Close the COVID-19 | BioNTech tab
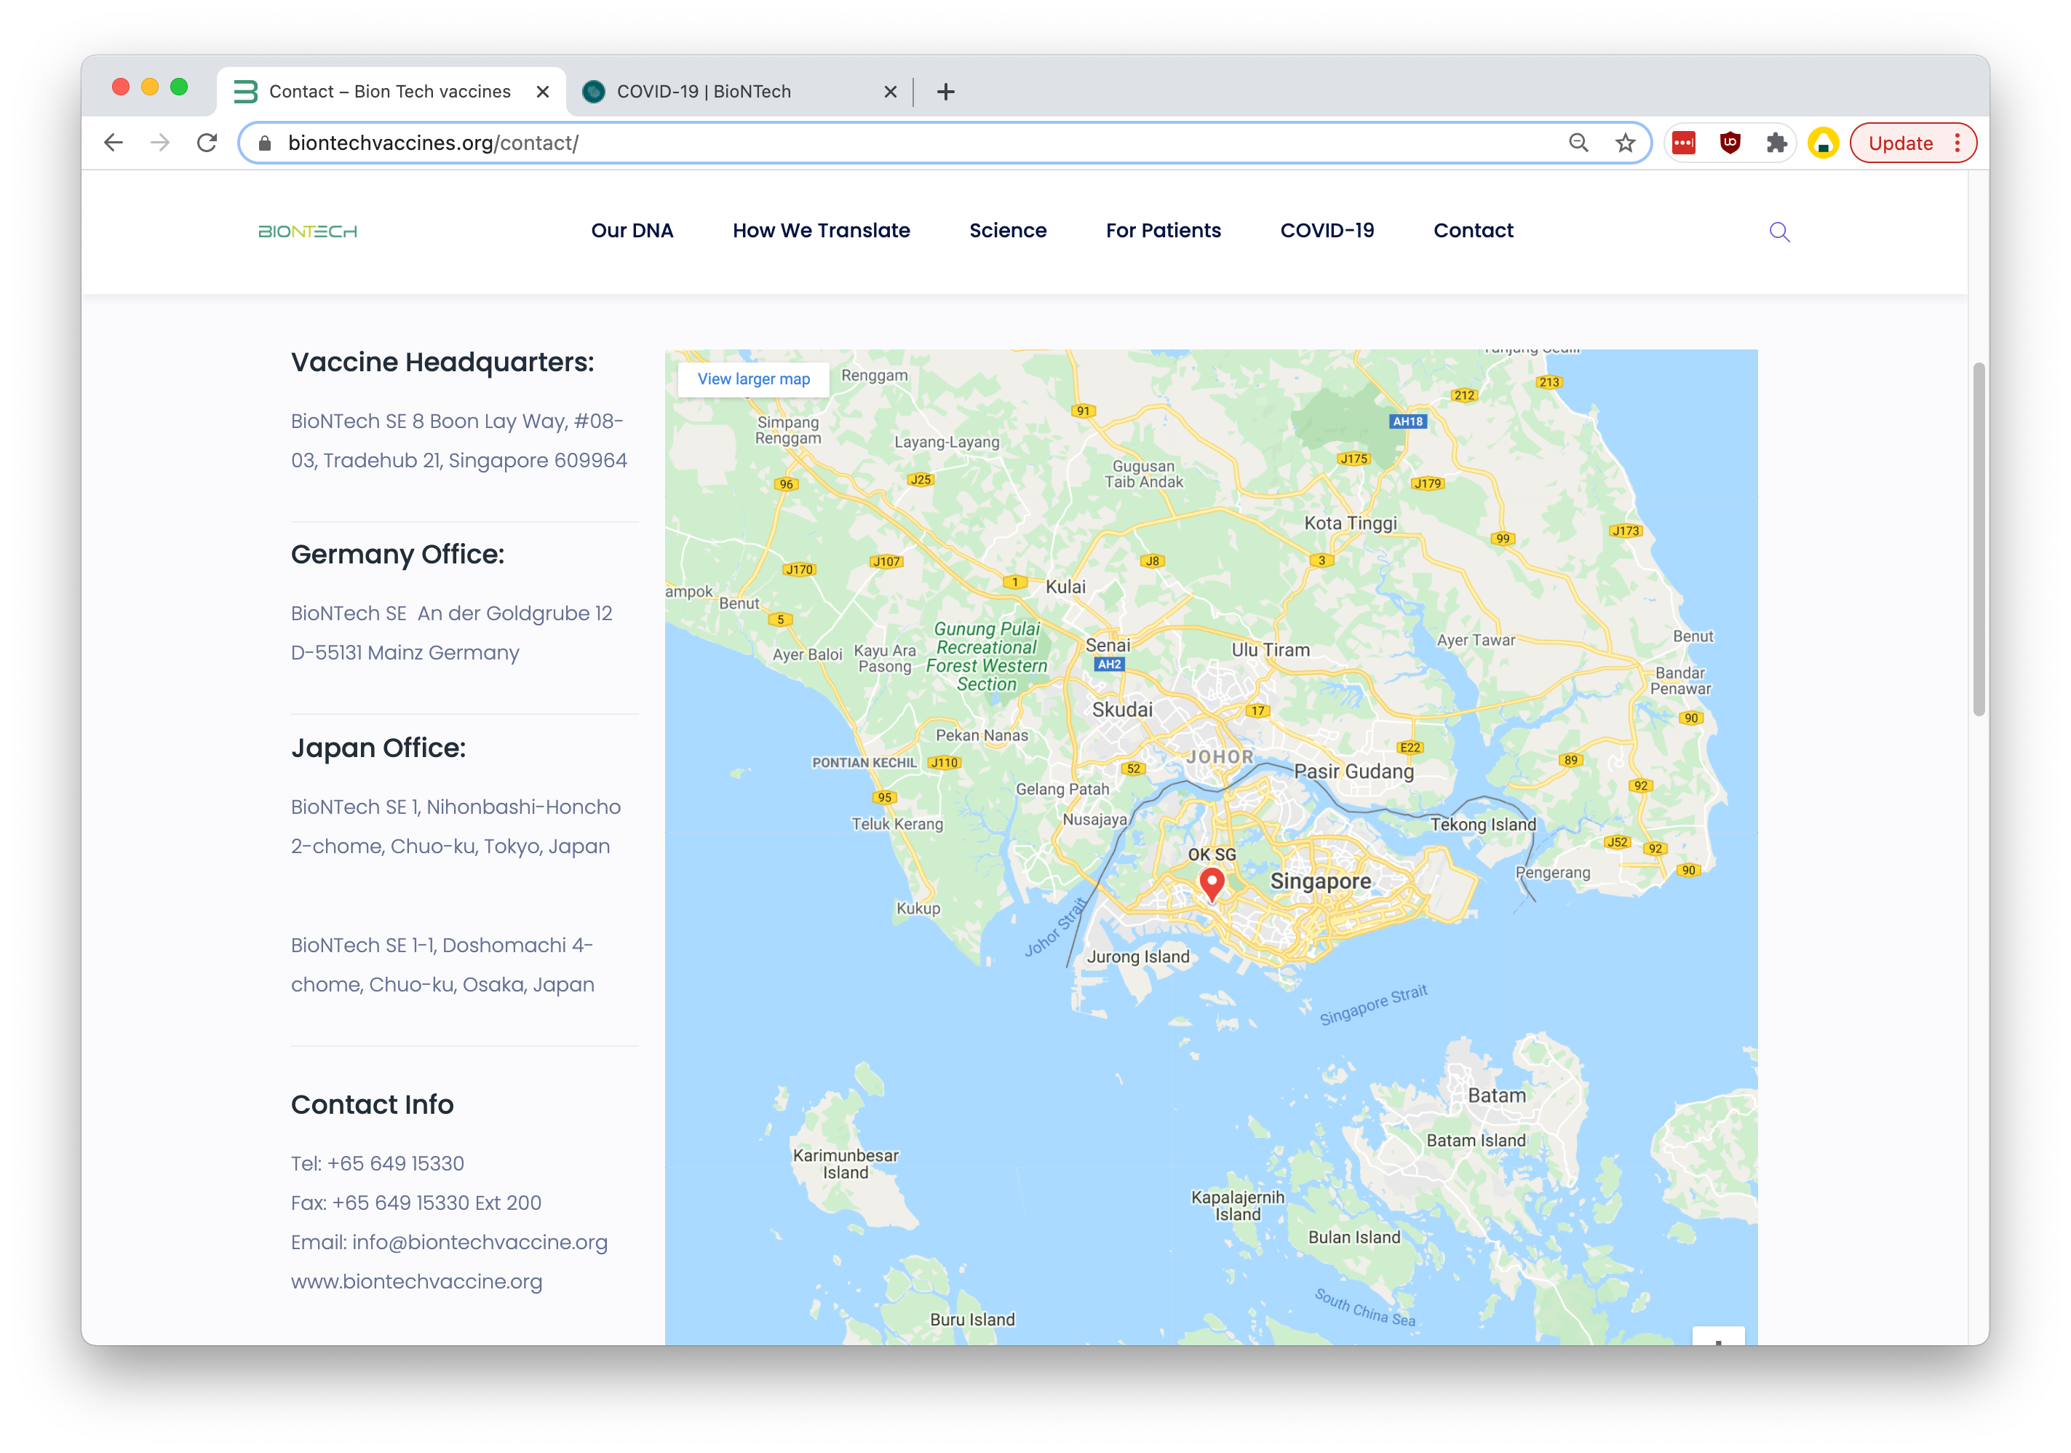 pos(890,92)
